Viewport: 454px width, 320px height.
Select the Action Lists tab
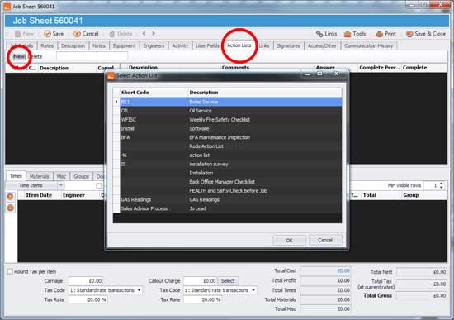[x=239, y=45]
